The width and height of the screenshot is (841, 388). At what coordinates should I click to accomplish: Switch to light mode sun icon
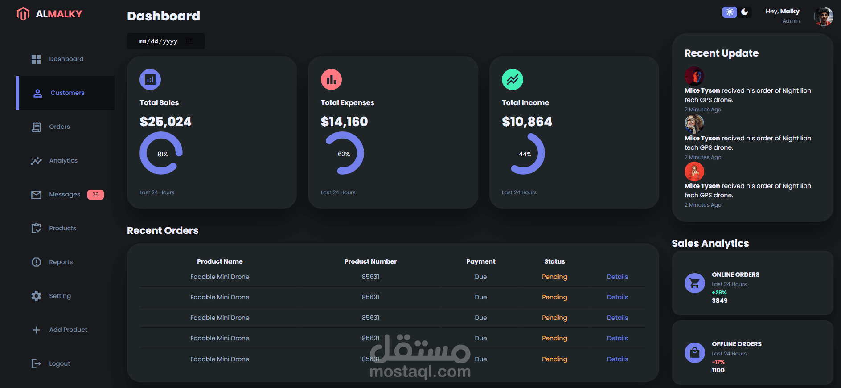point(730,12)
